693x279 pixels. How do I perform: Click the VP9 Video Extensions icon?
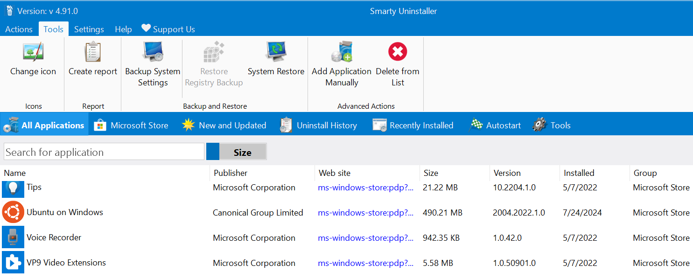[13, 263]
